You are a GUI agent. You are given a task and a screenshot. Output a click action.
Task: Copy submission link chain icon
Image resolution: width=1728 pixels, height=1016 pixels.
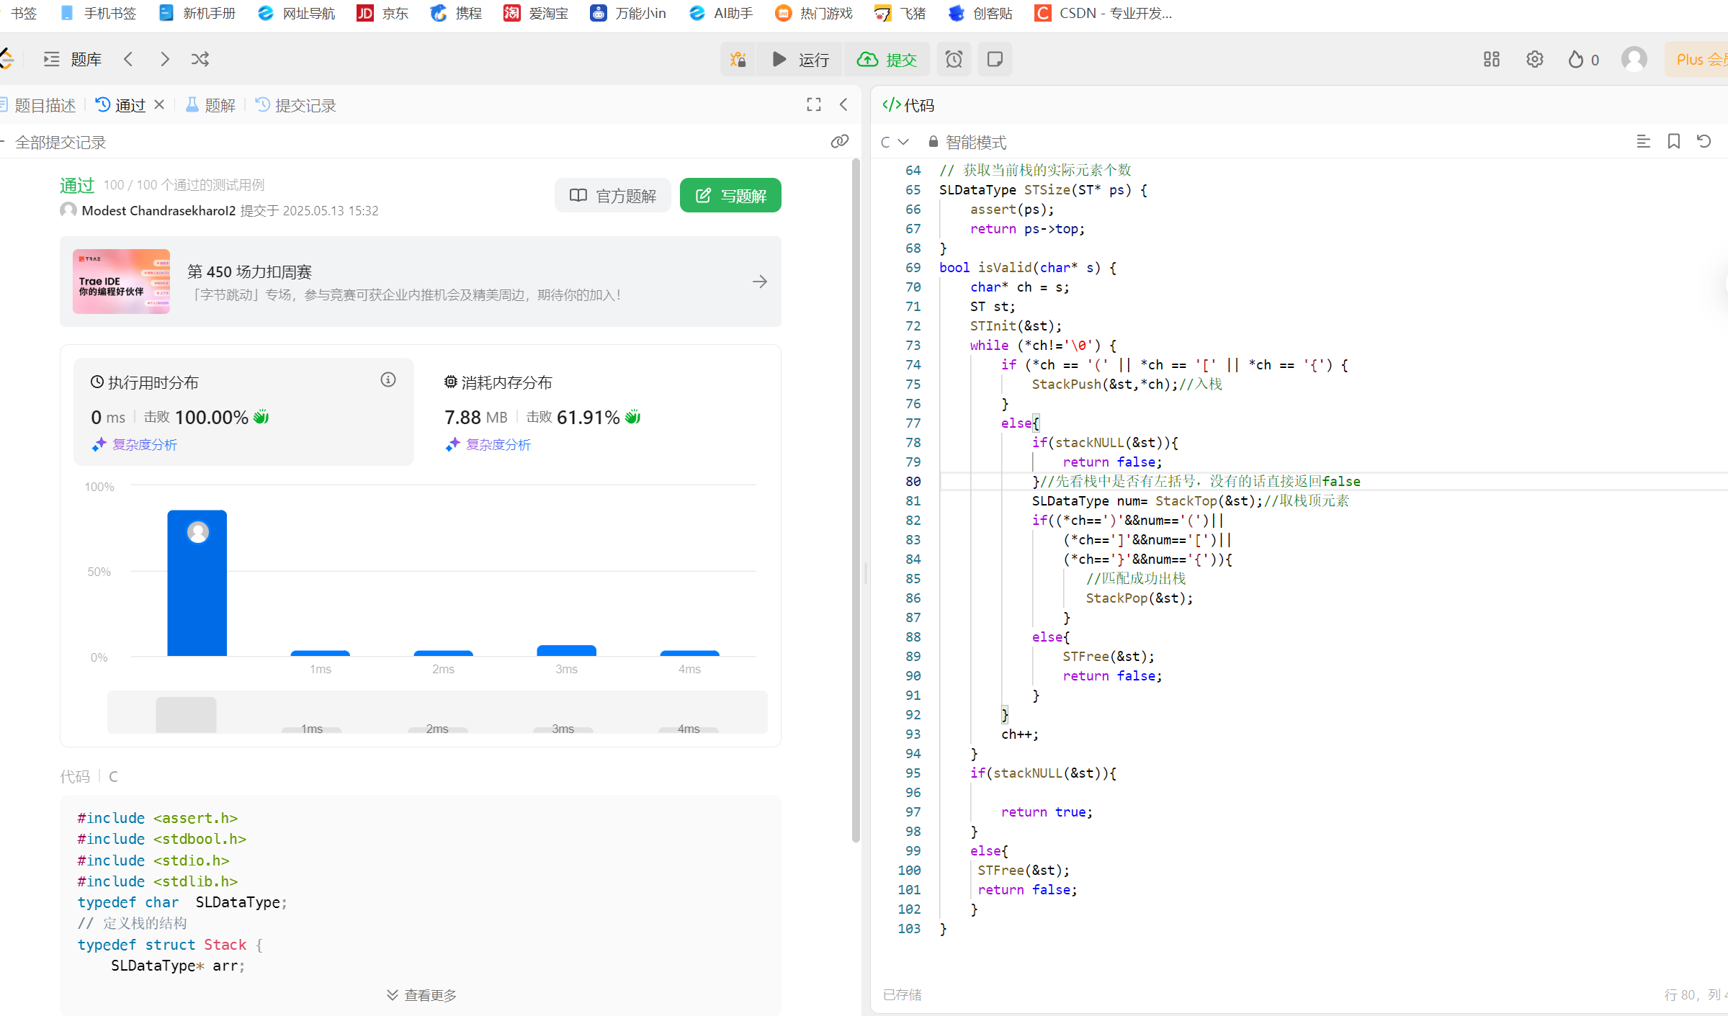[x=839, y=141]
